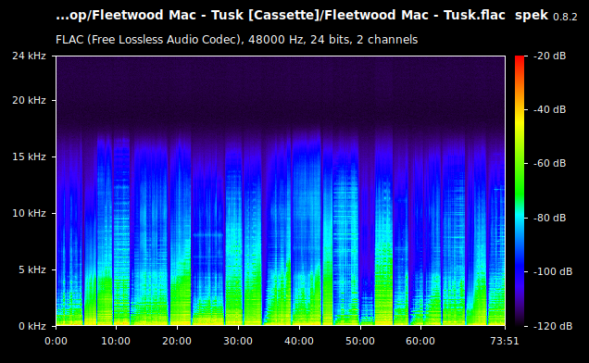Click the 'spek' application name label
589x363 pixels.
[532, 16]
